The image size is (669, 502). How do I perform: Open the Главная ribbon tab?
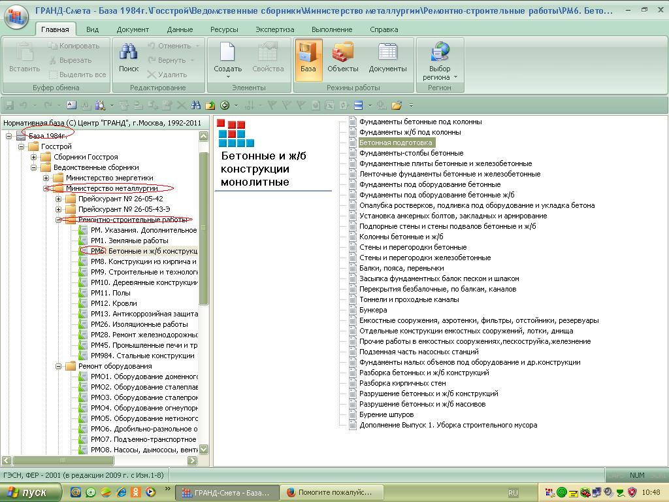(x=55, y=29)
